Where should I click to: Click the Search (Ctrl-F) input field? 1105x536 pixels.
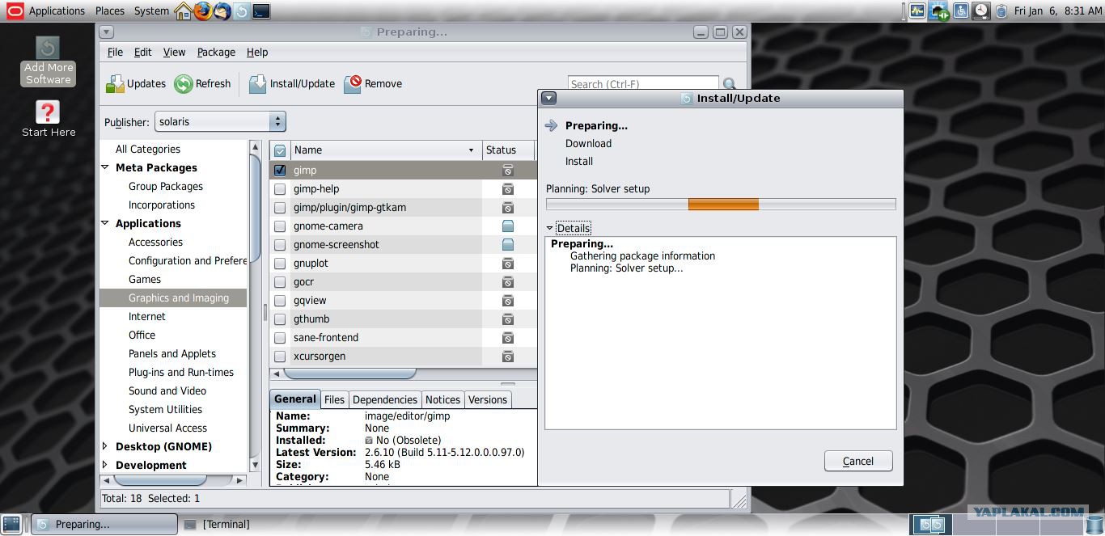[644, 84]
